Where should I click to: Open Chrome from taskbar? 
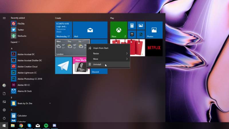coord(21,126)
